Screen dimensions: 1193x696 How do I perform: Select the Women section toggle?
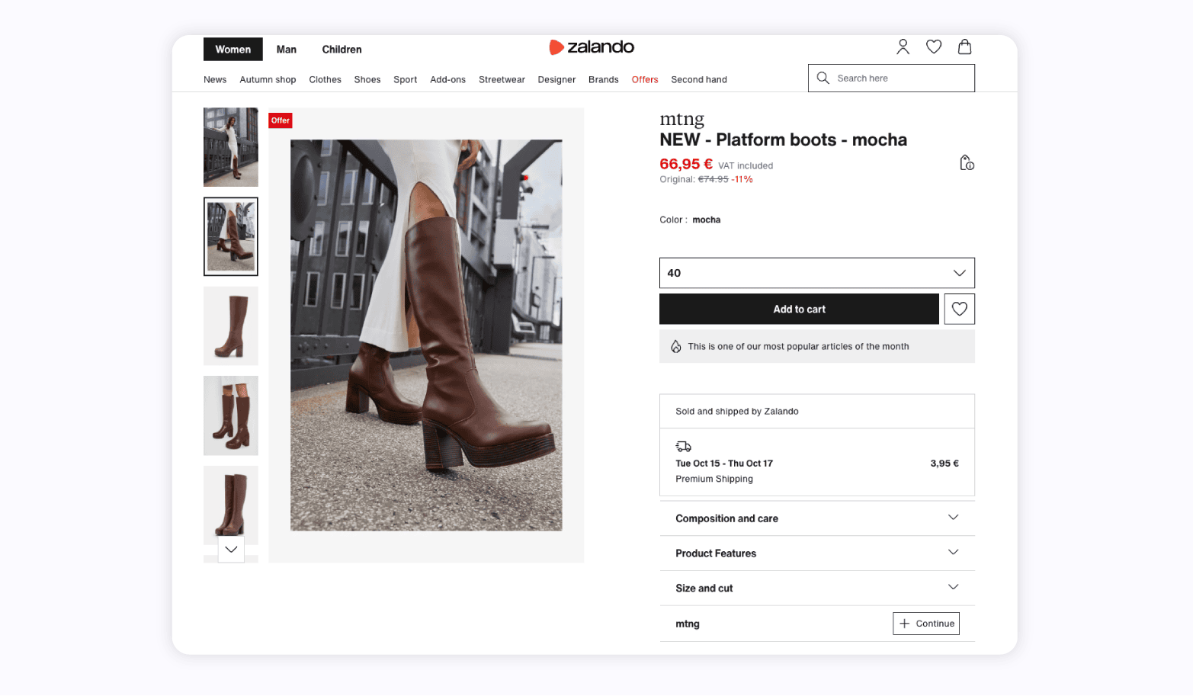(233, 49)
